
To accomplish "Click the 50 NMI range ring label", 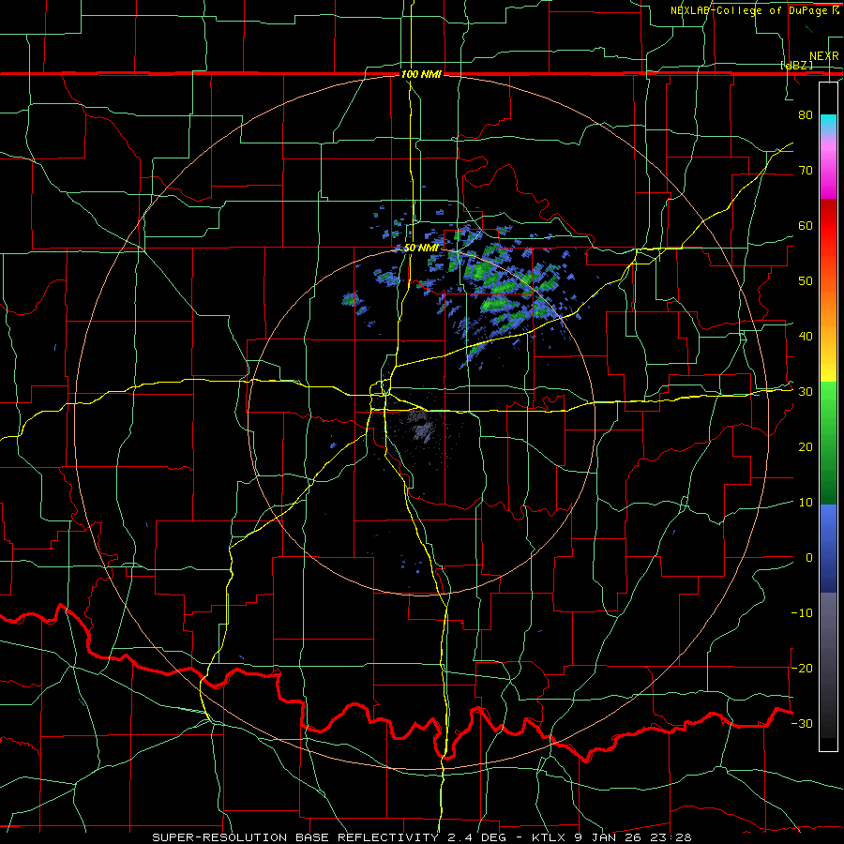I will coord(421,249).
